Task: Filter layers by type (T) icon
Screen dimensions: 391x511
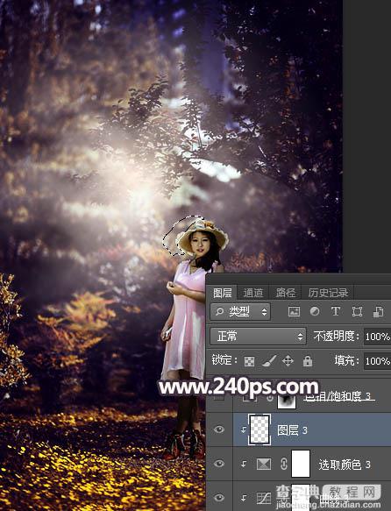Action: [336, 312]
